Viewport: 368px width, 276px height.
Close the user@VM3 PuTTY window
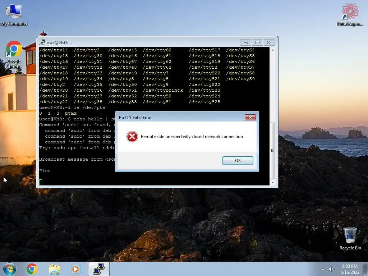(270, 43)
